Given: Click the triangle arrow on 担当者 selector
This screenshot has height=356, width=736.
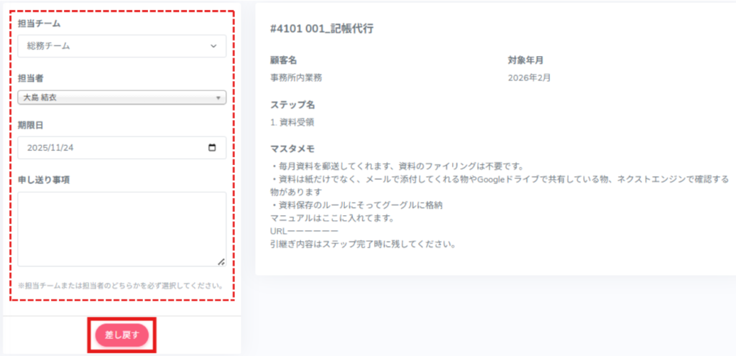Looking at the screenshot, I should pyautogui.click(x=218, y=98).
